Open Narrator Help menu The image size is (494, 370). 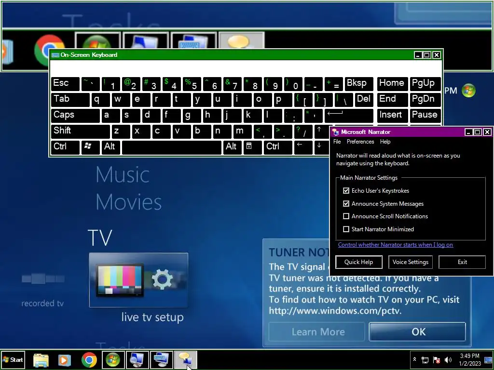(x=385, y=142)
